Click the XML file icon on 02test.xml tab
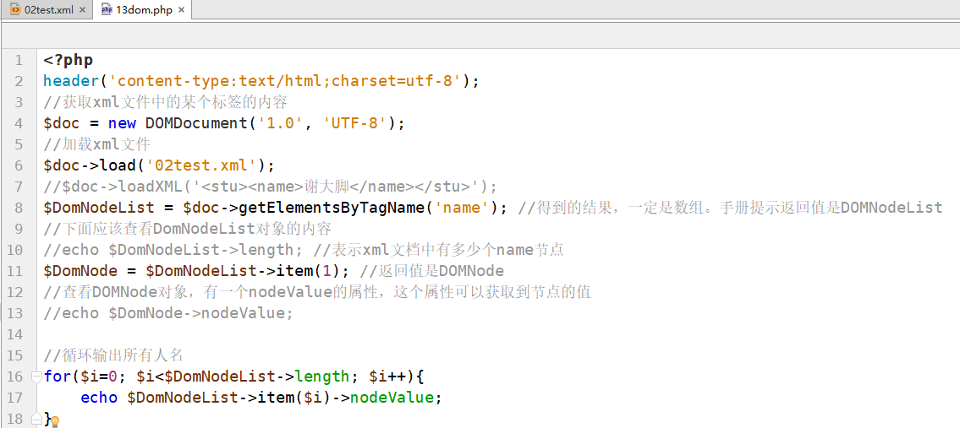960x428 pixels. [14, 10]
